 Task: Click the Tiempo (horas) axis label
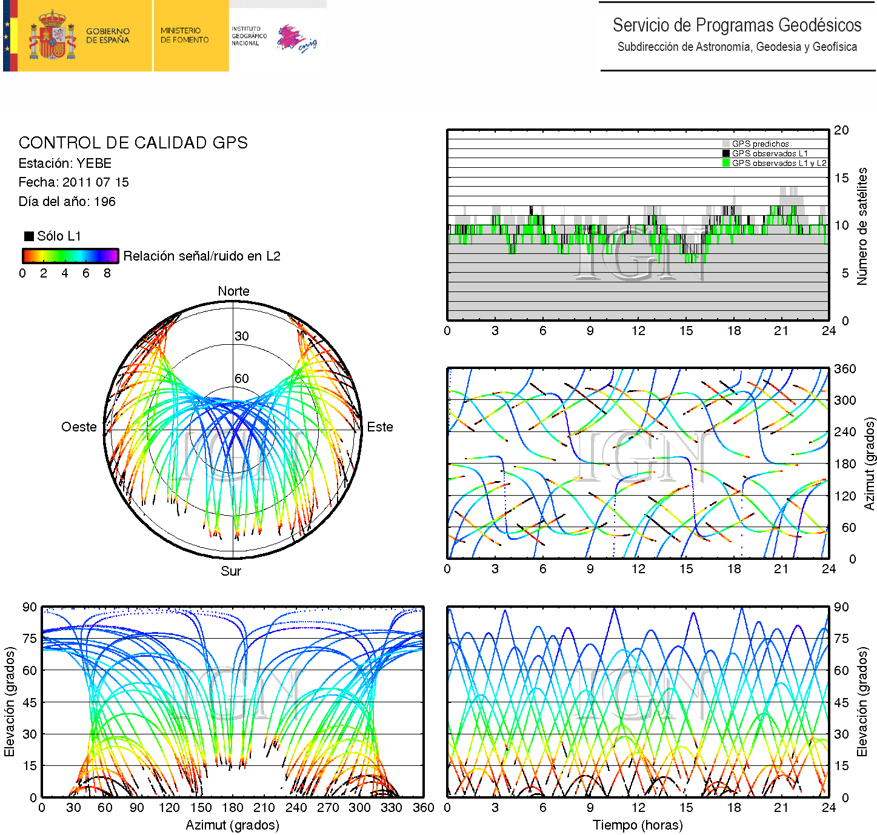click(x=638, y=825)
